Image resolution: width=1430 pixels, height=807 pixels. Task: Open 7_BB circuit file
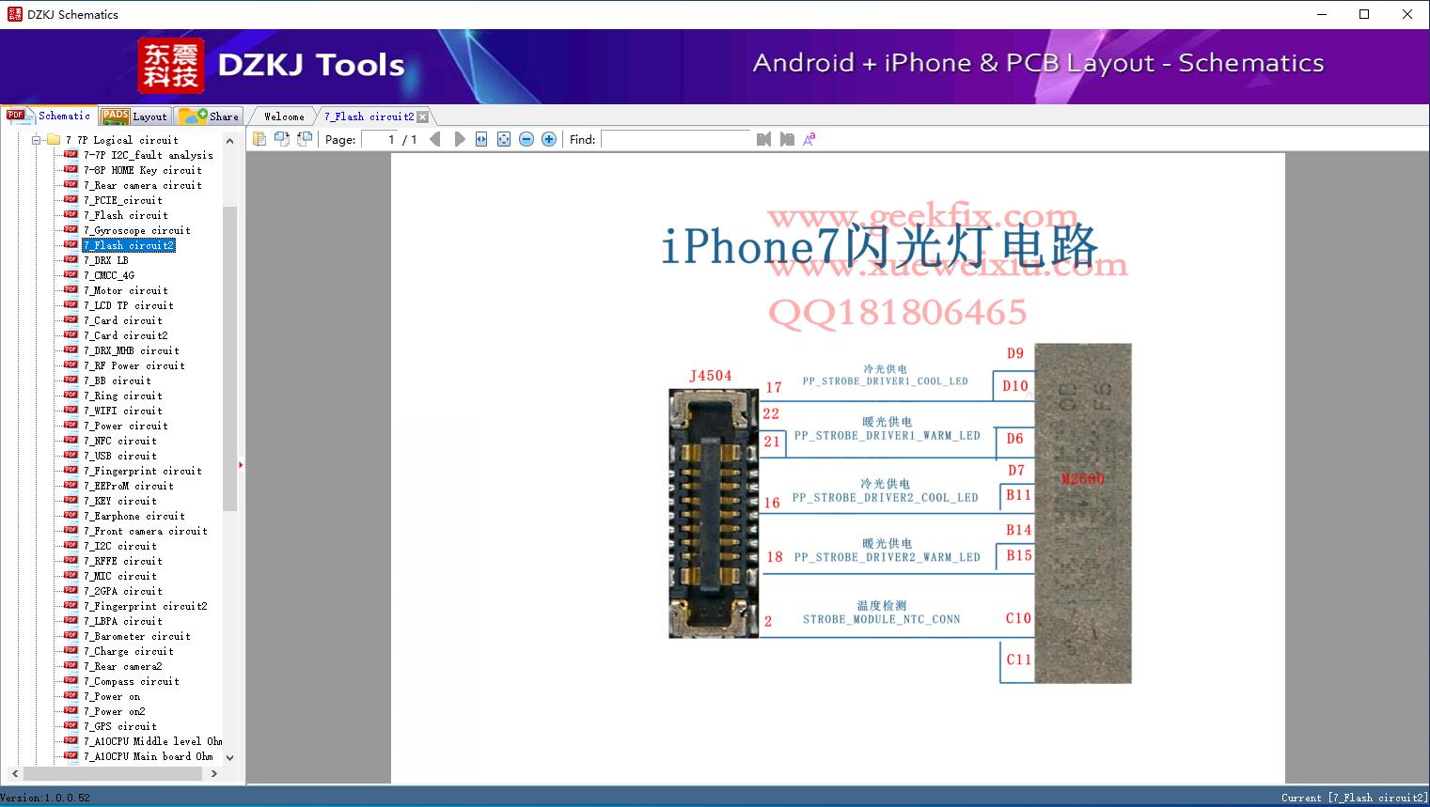point(117,380)
